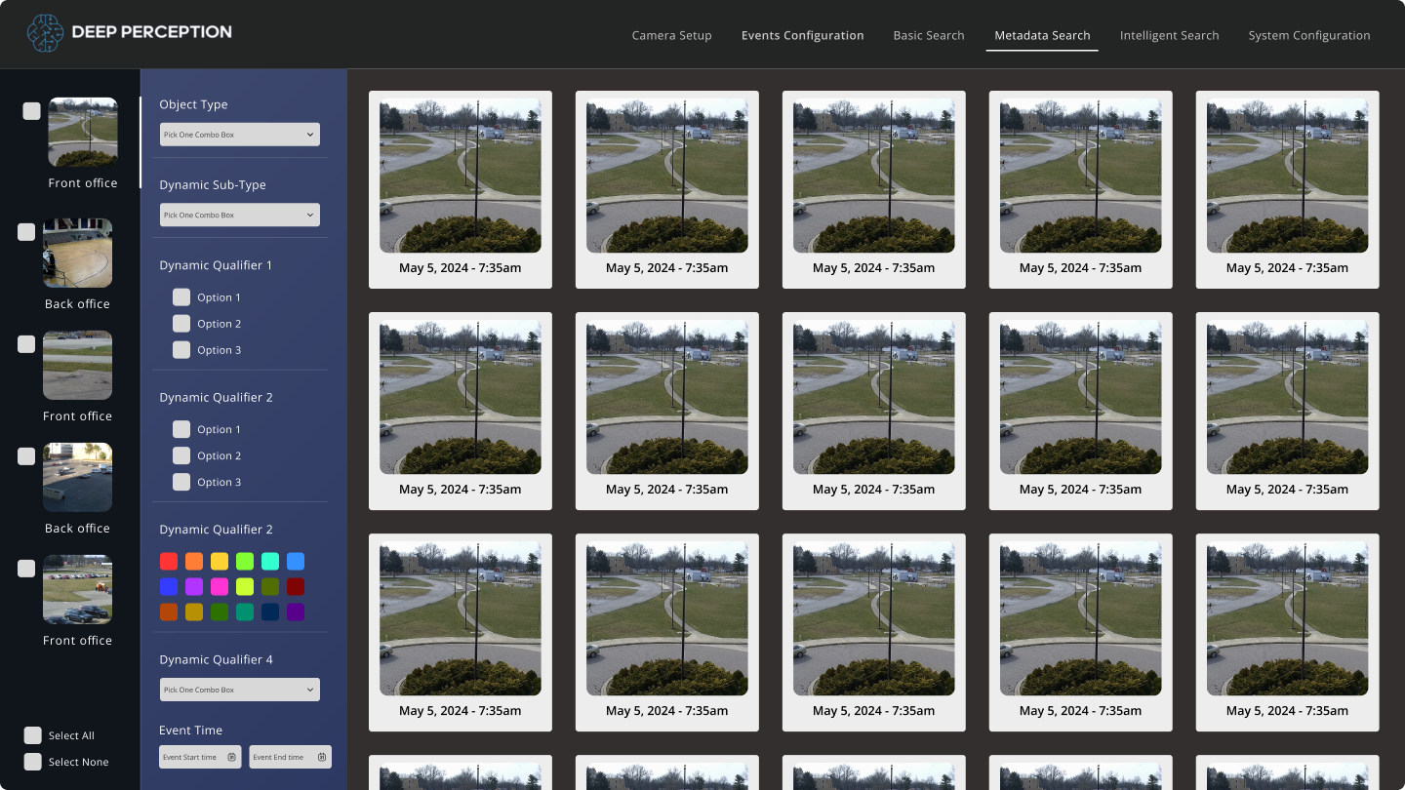The width and height of the screenshot is (1405, 790).
Task: Expand the Dynamic Qualifier 4 combo box
Action: click(240, 690)
